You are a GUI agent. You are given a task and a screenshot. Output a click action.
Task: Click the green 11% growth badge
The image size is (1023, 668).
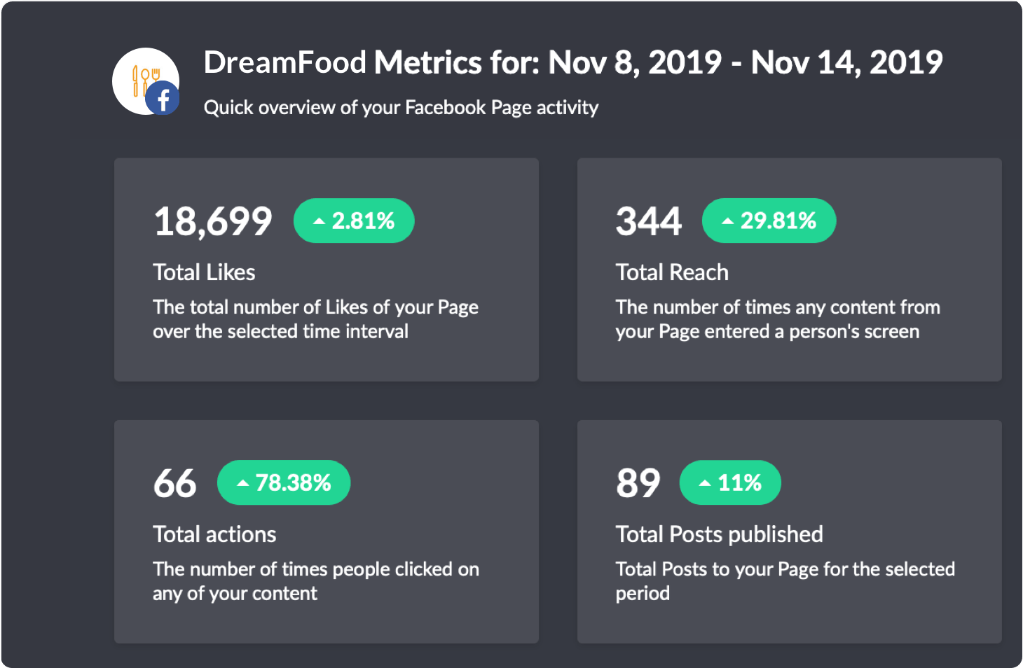tap(730, 483)
